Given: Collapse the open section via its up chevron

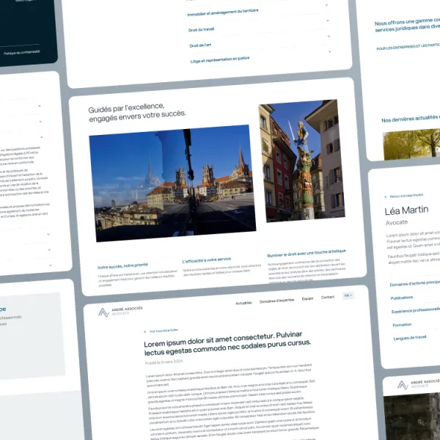Looking at the screenshot, I should [42, 137].
